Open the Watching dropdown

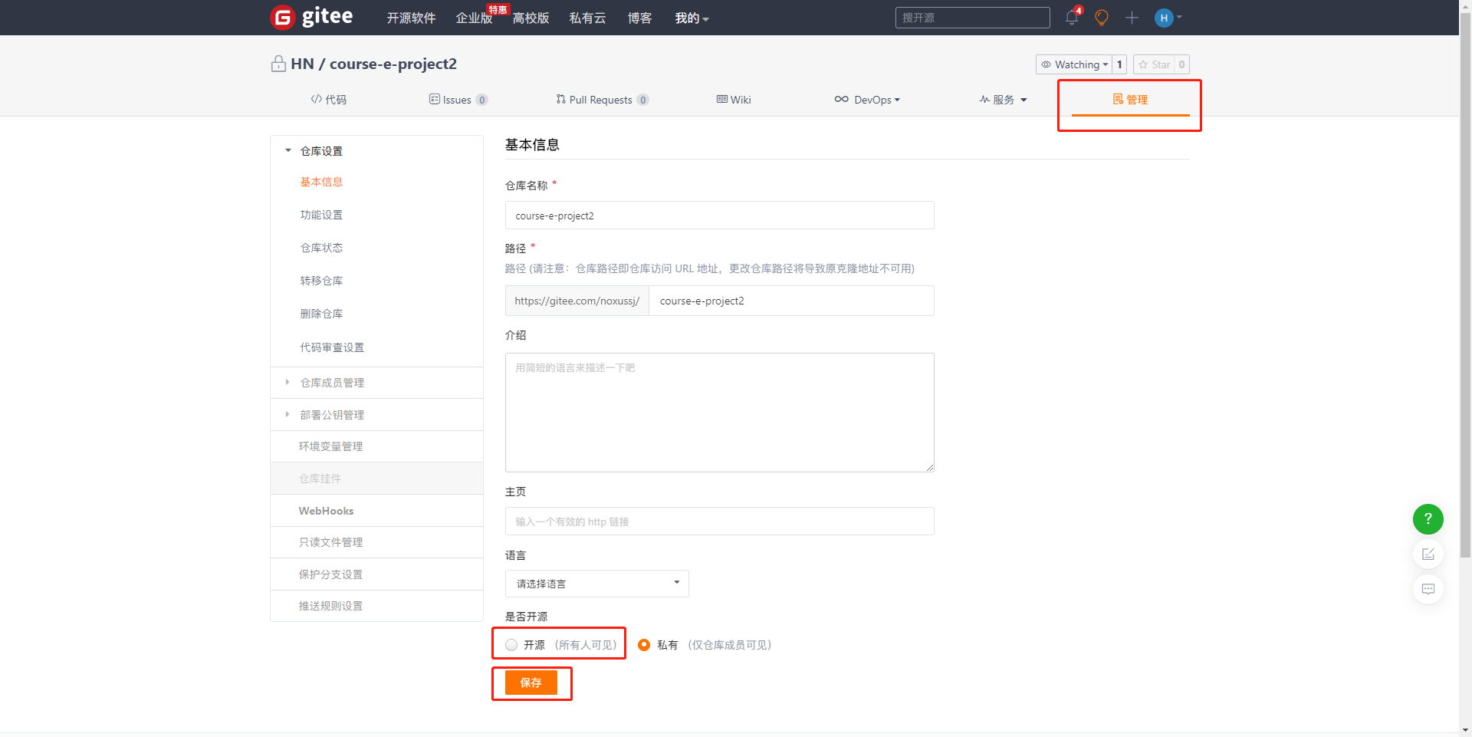(x=1074, y=64)
